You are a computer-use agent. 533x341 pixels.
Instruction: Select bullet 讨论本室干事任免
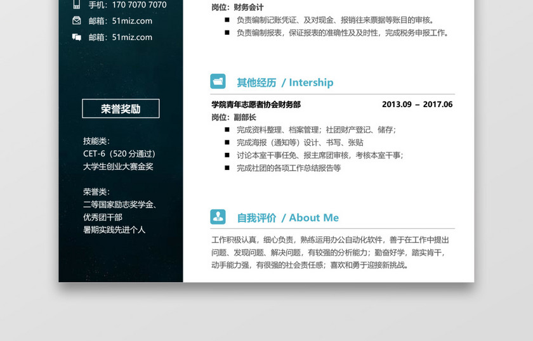(x=320, y=155)
